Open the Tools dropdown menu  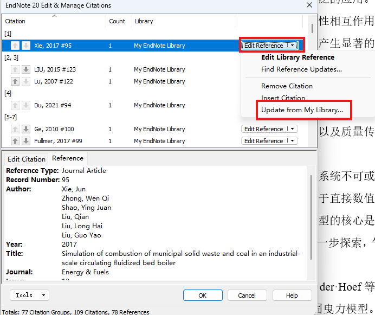coord(29,295)
